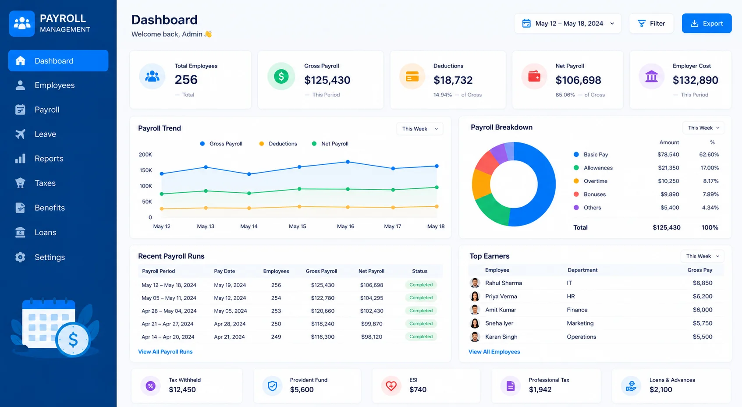
Task: Click the Provident Fund shield icon
Action: click(272, 386)
